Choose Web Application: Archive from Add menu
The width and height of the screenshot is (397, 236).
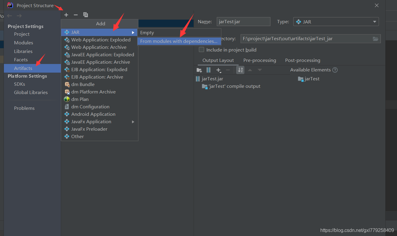click(x=99, y=47)
